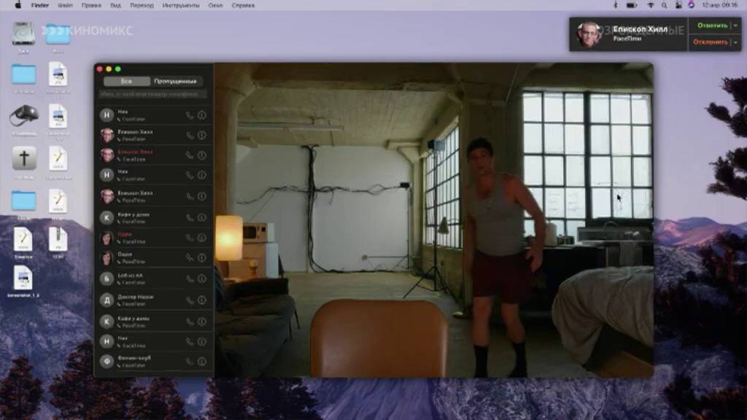Screen dimensions: 747x420
Task: Switch to the Пропущенные calls tab
Action: click(x=175, y=82)
